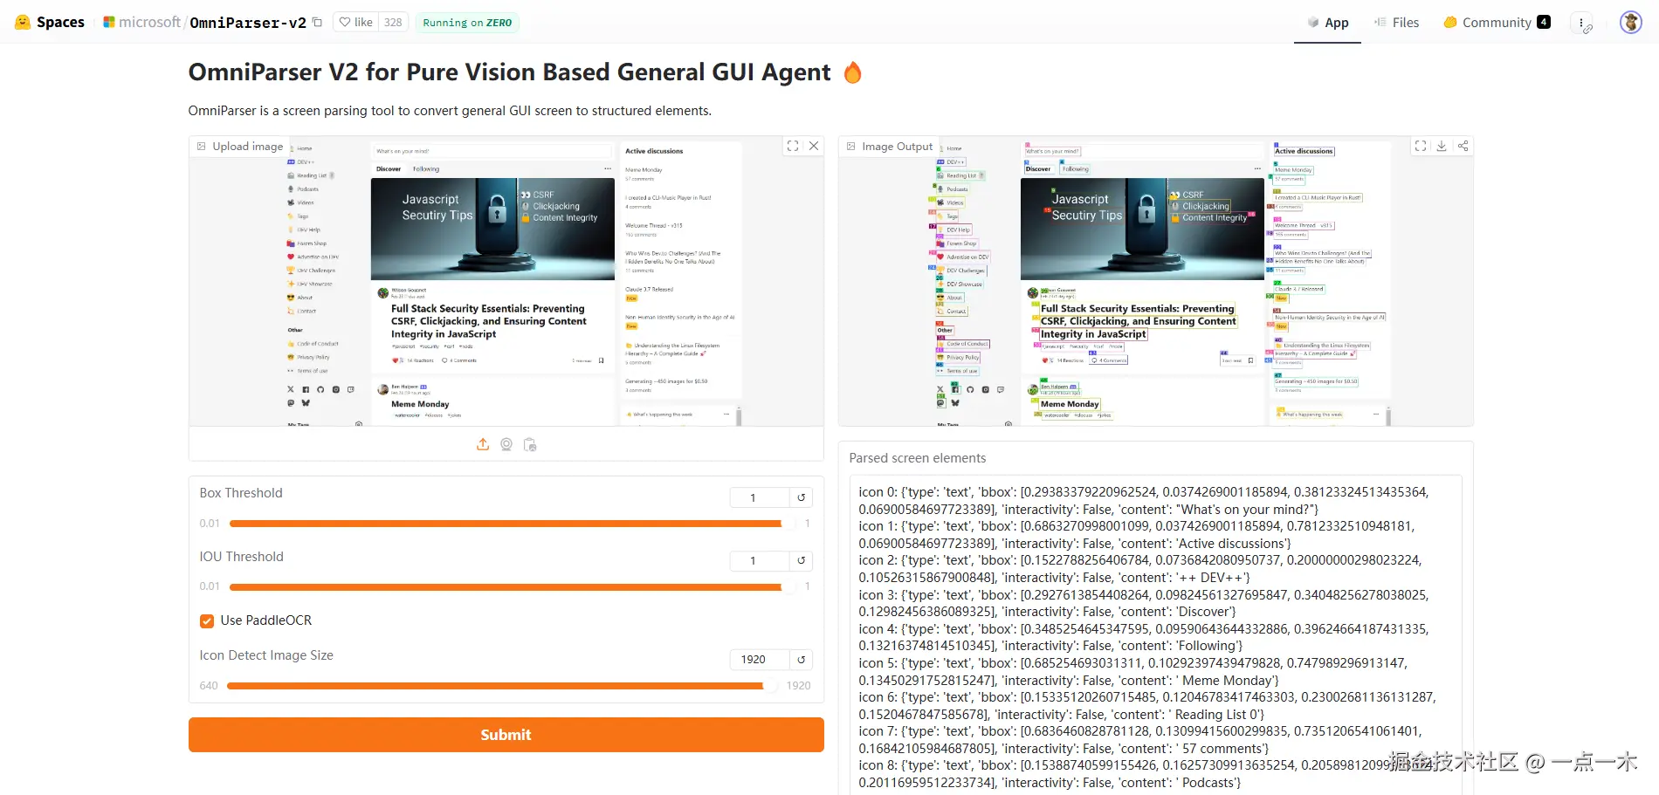Click the Running on ZERO status badge
This screenshot has height=795, width=1659.
point(467,23)
